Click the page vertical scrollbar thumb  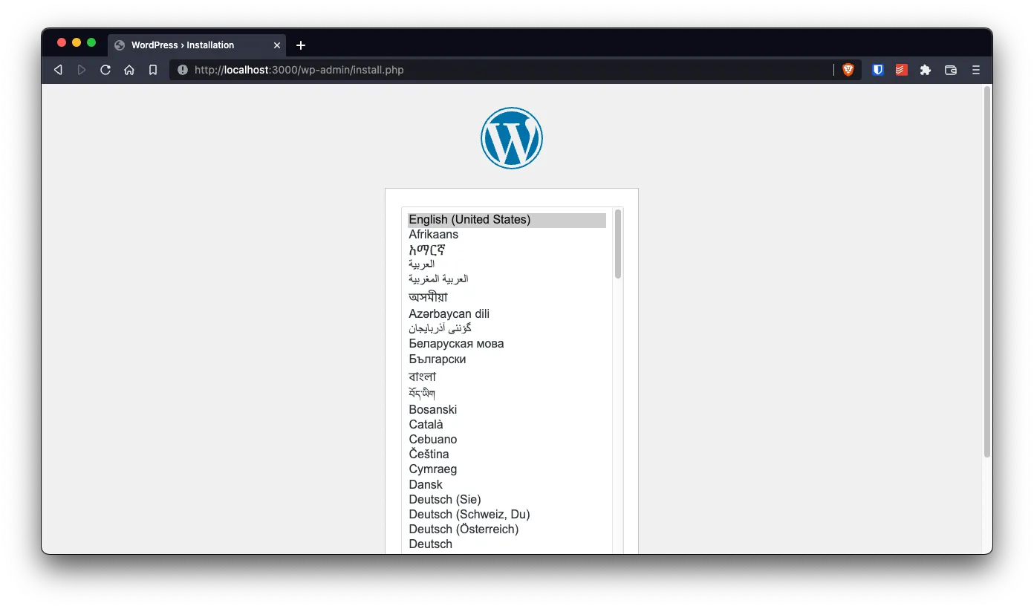point(987,272)
